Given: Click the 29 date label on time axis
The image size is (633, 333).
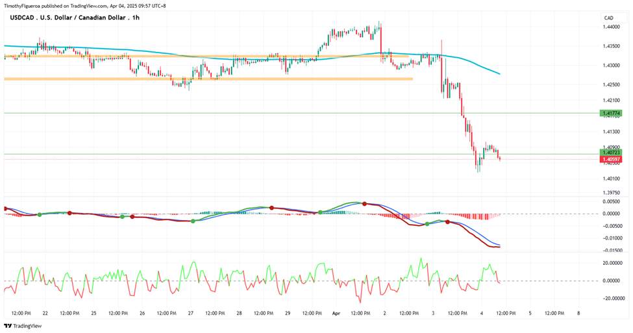Looking at the screenshot, I should (288, 314).
